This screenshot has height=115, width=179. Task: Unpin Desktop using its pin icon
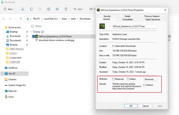pos(27,32)
